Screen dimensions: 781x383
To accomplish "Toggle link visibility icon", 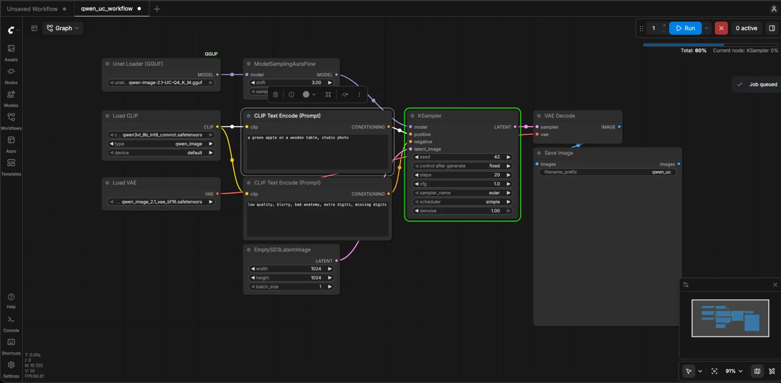I will [772, 371].
